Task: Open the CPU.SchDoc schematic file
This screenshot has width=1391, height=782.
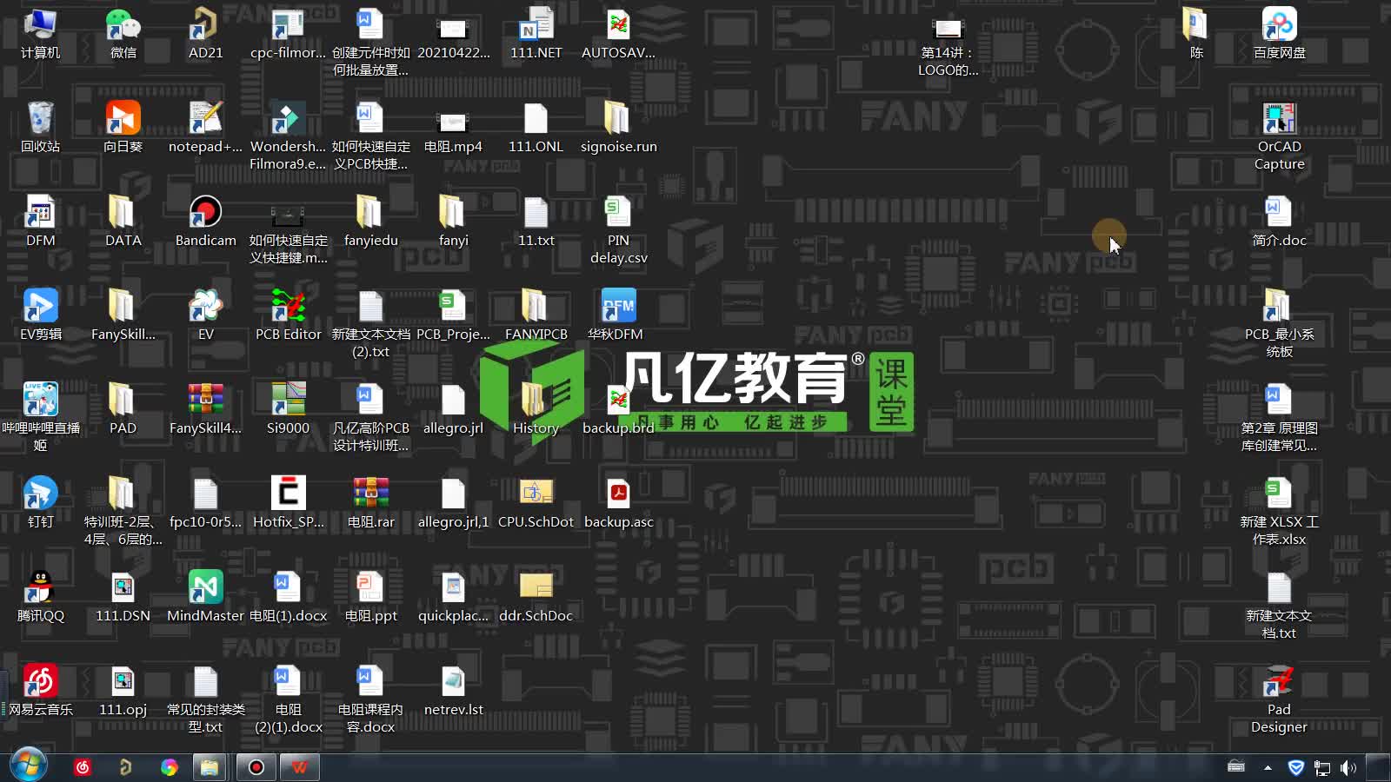Action: coord(536,495)
